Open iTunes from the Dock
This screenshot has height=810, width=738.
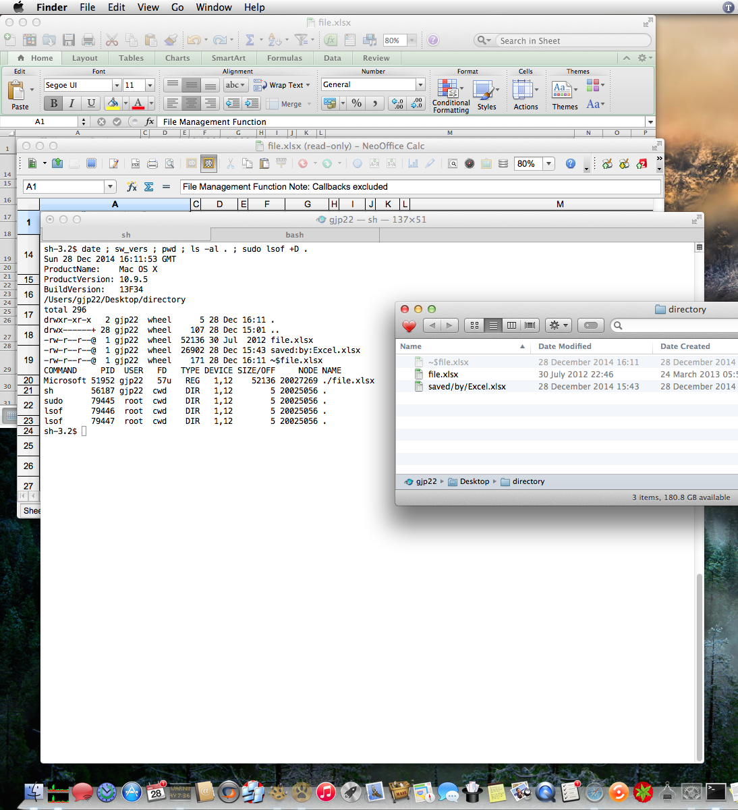pos(326,791)
